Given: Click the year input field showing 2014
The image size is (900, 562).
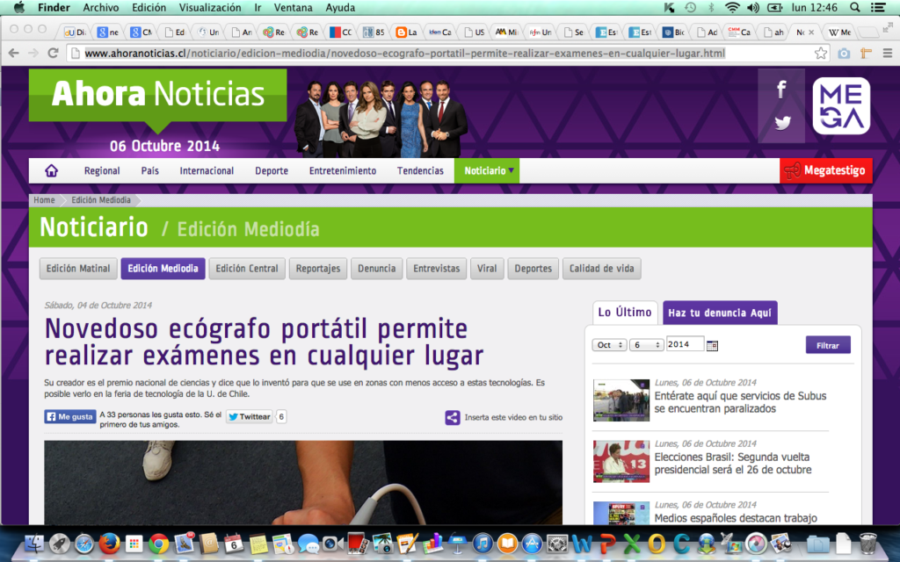Looking at the screenshot, I should (685, 344).
